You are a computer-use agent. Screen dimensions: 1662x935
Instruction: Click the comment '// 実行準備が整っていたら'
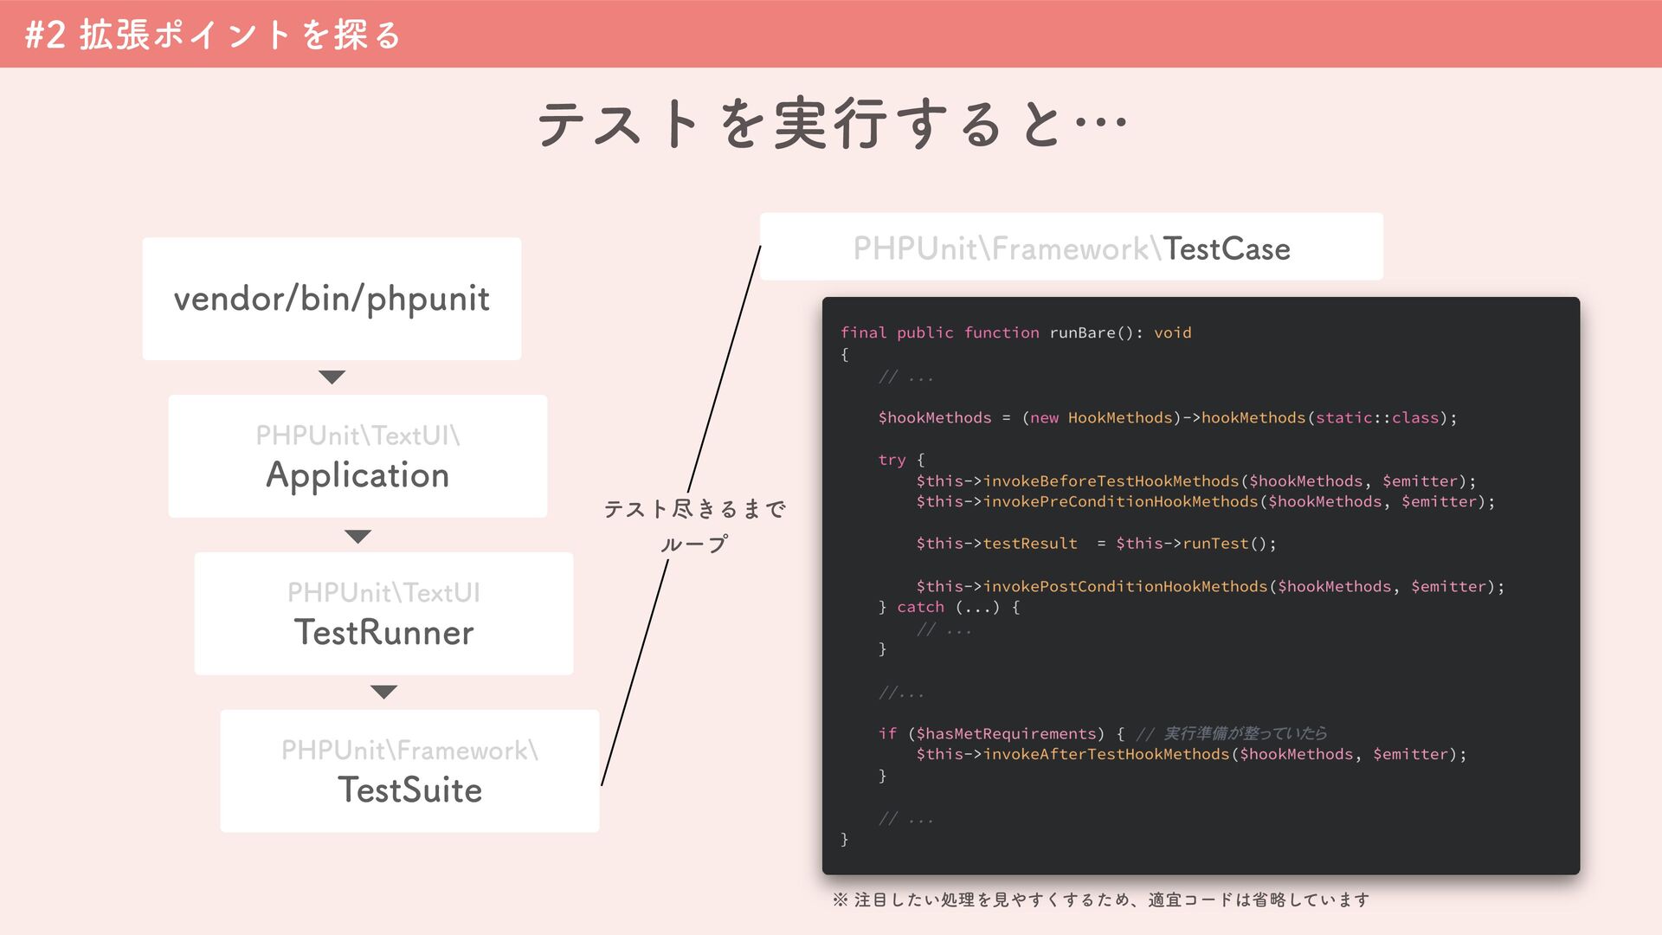[1232, 733]
